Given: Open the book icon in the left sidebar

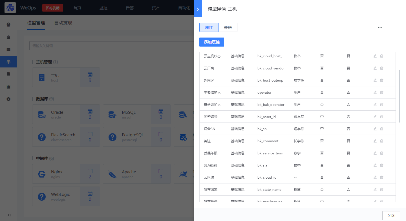Looking at the screenshot, I should click(x=8, y=74).
